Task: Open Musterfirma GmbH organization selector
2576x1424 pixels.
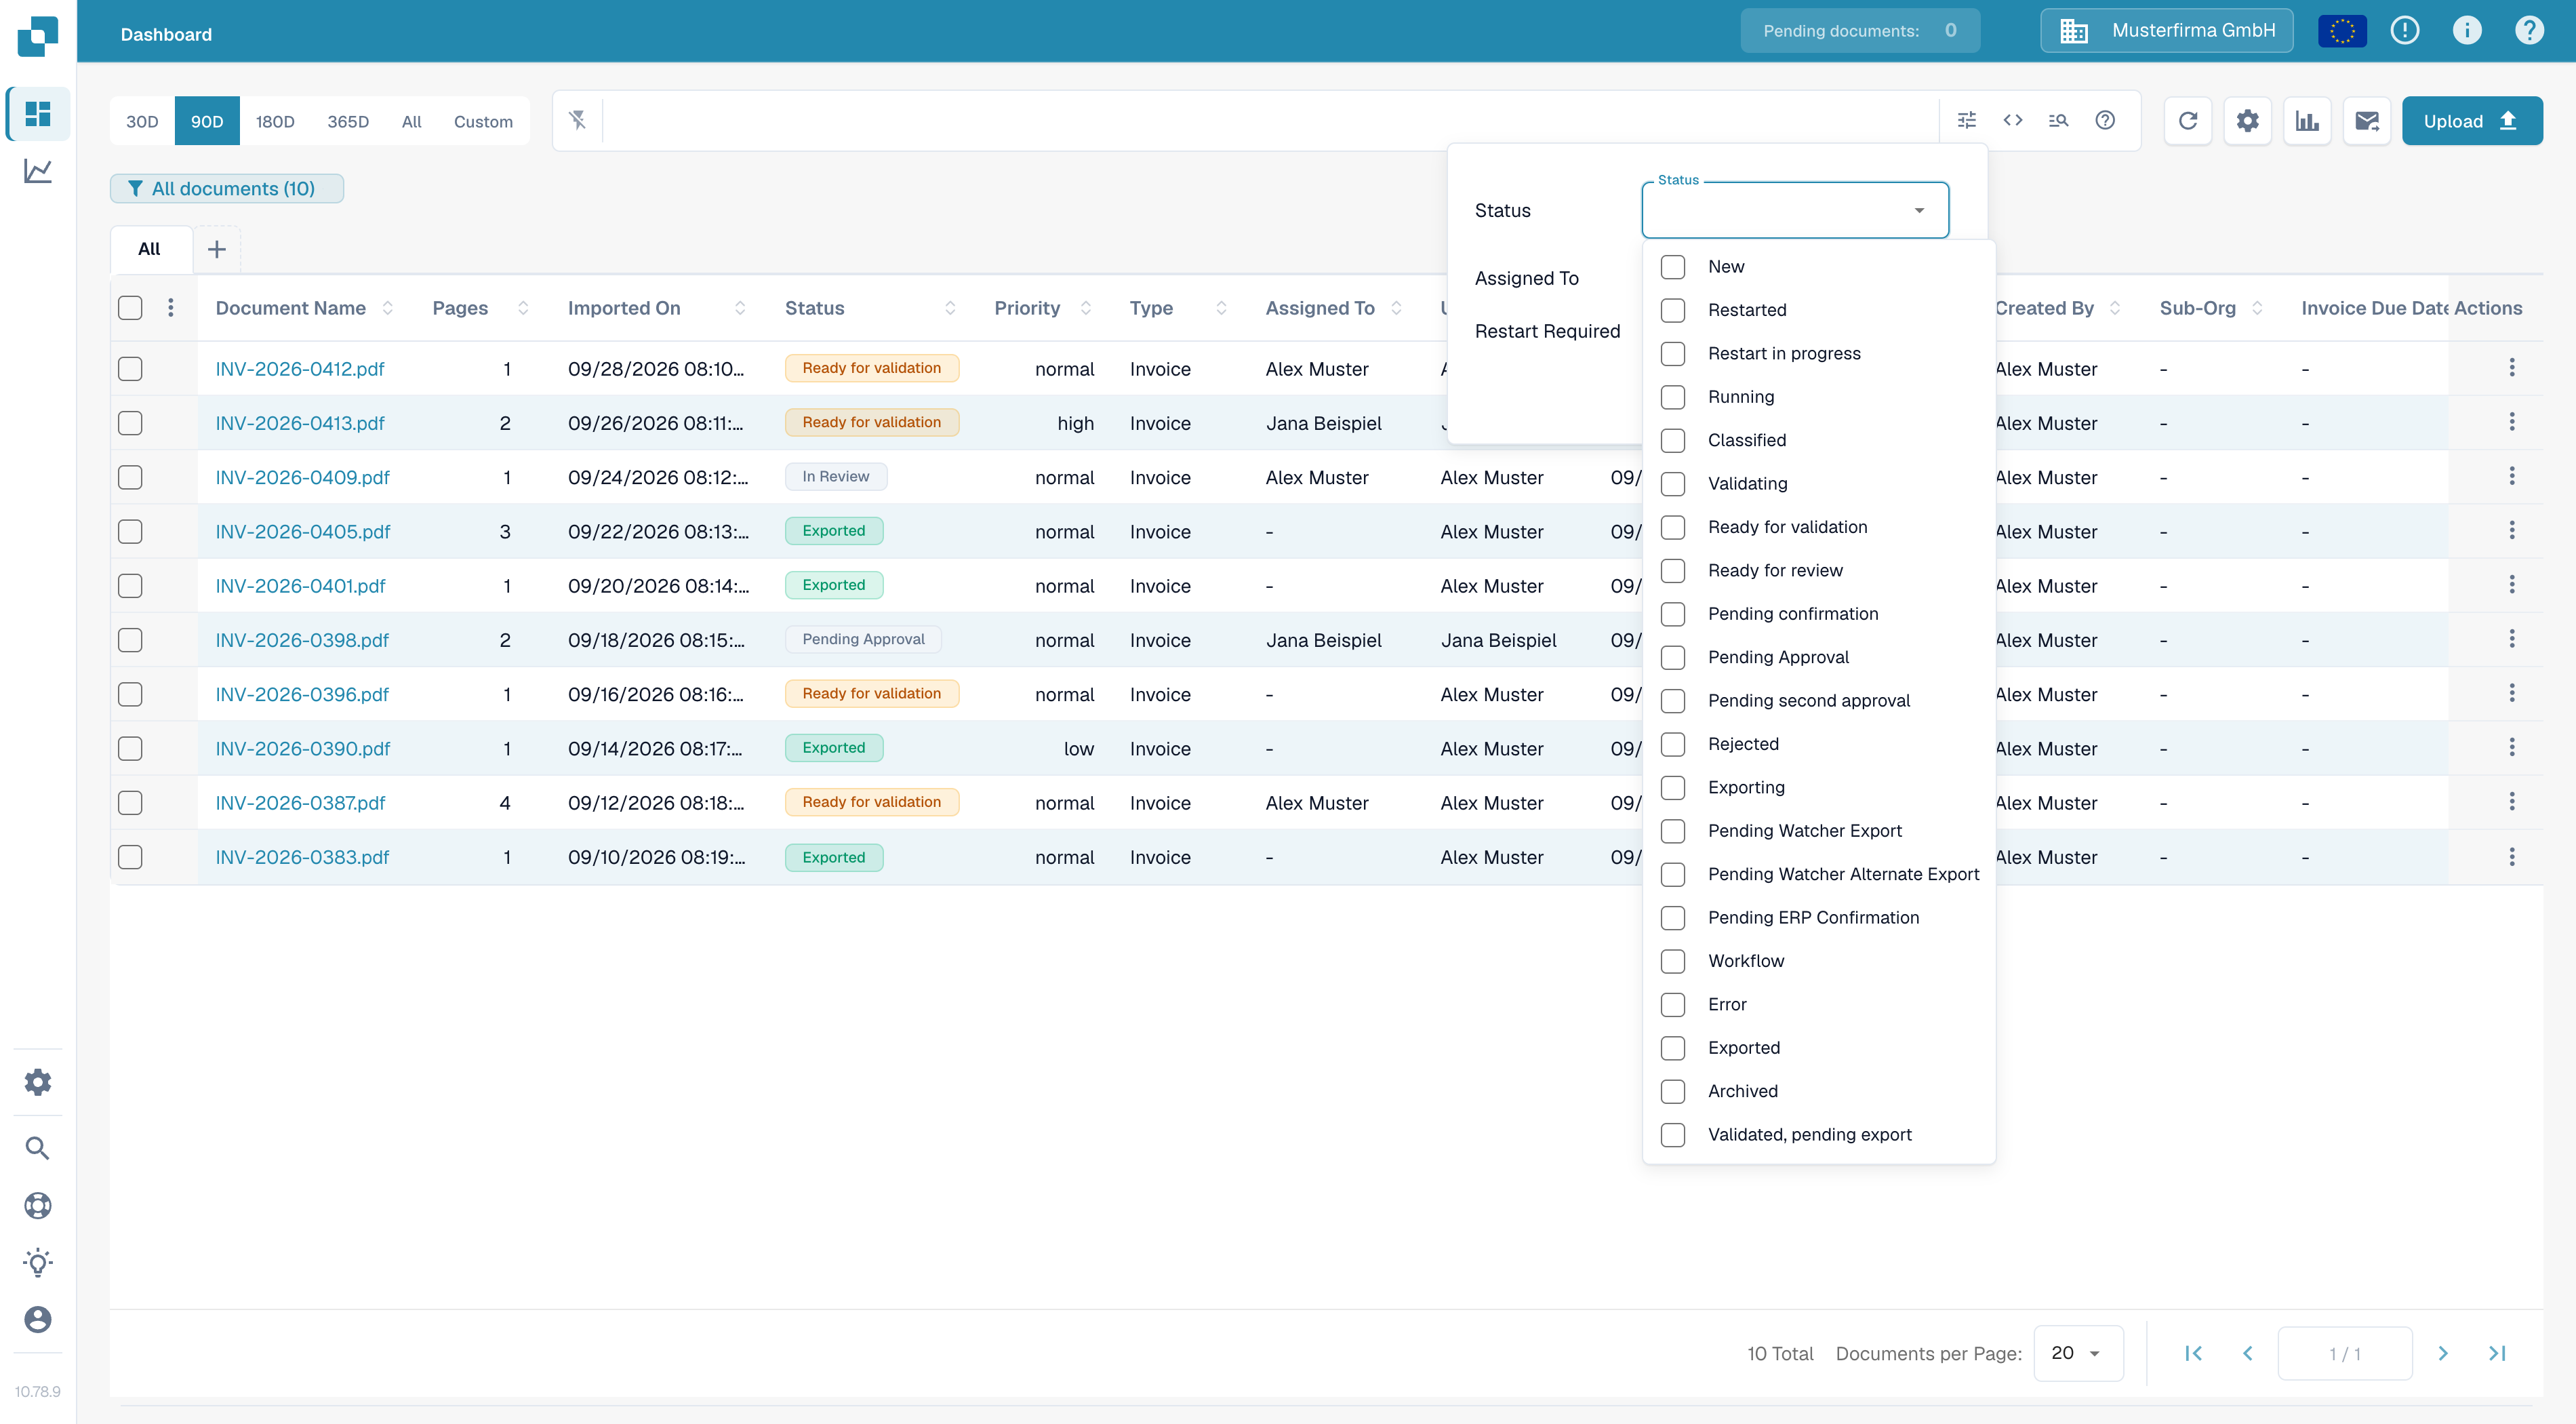Action: coord(2166,31)
